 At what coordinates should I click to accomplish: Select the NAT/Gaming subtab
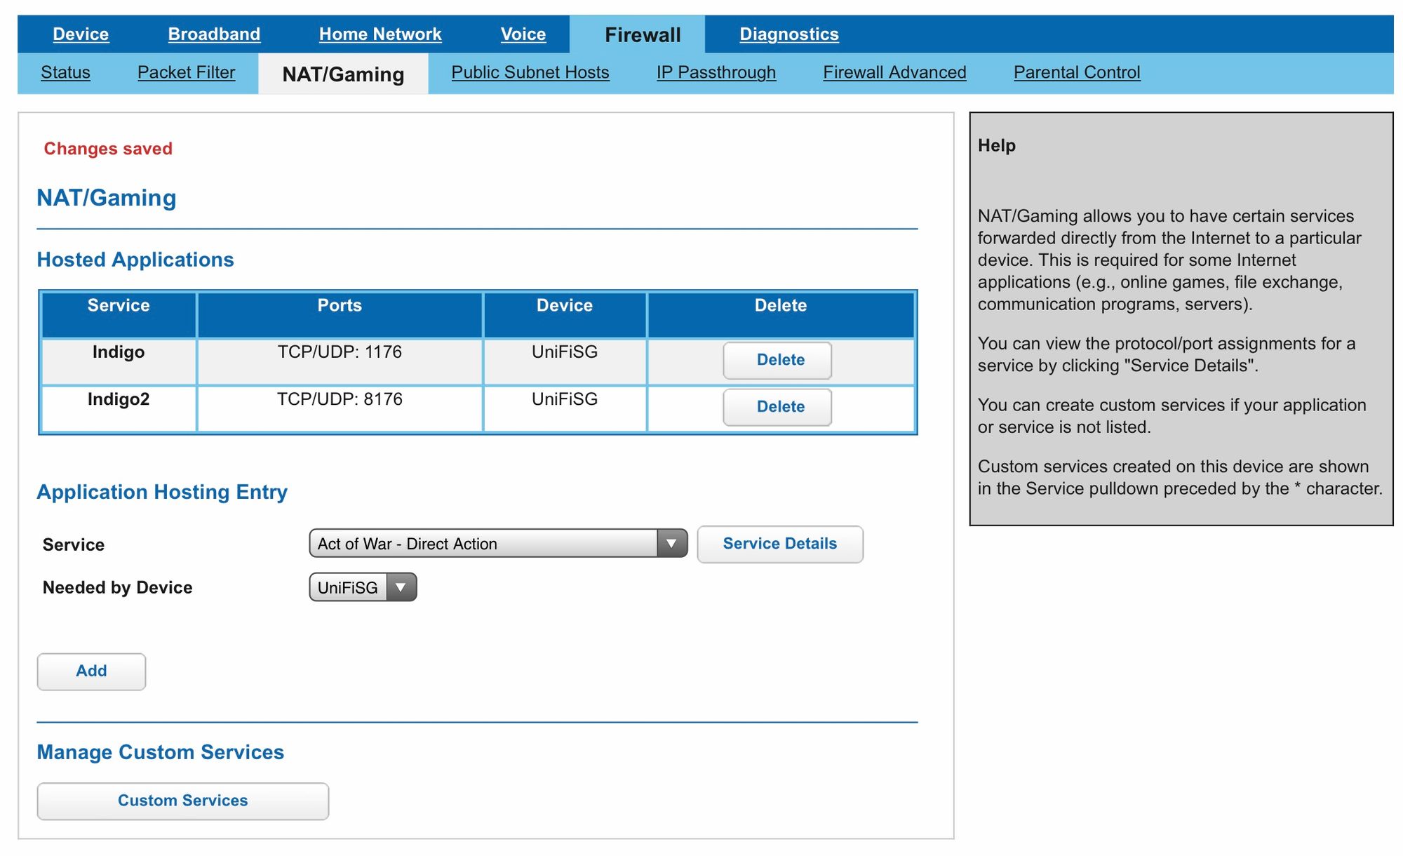(343, 74)
